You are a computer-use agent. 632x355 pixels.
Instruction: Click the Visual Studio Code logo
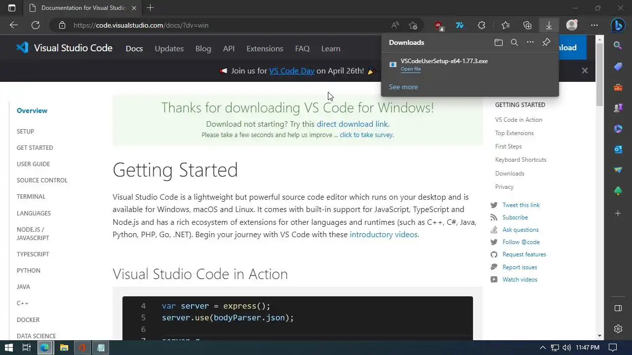(x=64, y=48)
